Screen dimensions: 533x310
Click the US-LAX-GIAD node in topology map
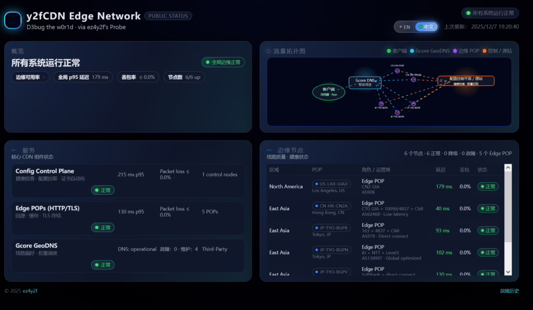(398, 72)
